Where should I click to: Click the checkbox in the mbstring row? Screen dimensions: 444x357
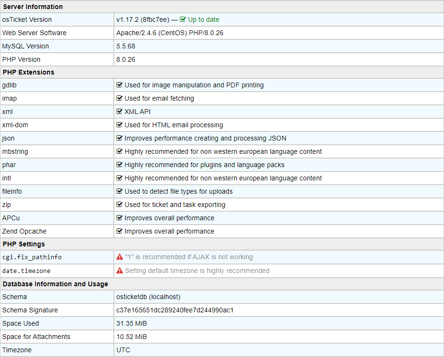tap(120, 151)
